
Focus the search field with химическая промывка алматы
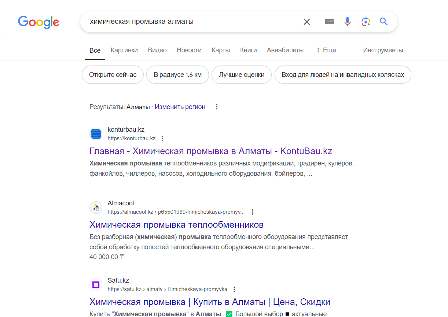tap(194, 22)
